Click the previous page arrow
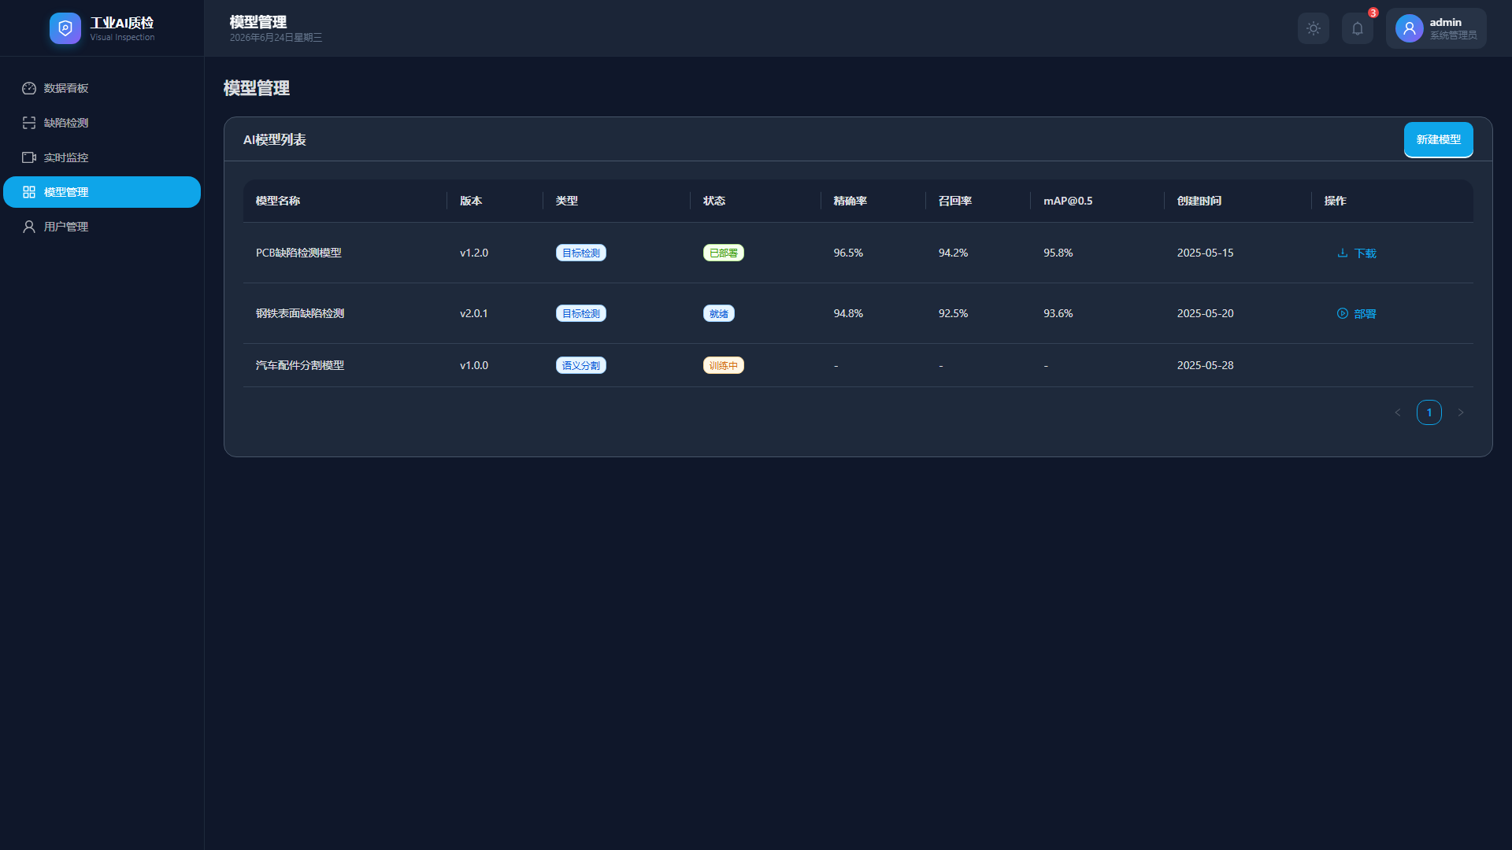This screenshot has width=1512, height=850. point(1398,412)
